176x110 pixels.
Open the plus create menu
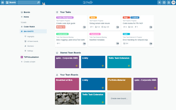coord(159,2)
